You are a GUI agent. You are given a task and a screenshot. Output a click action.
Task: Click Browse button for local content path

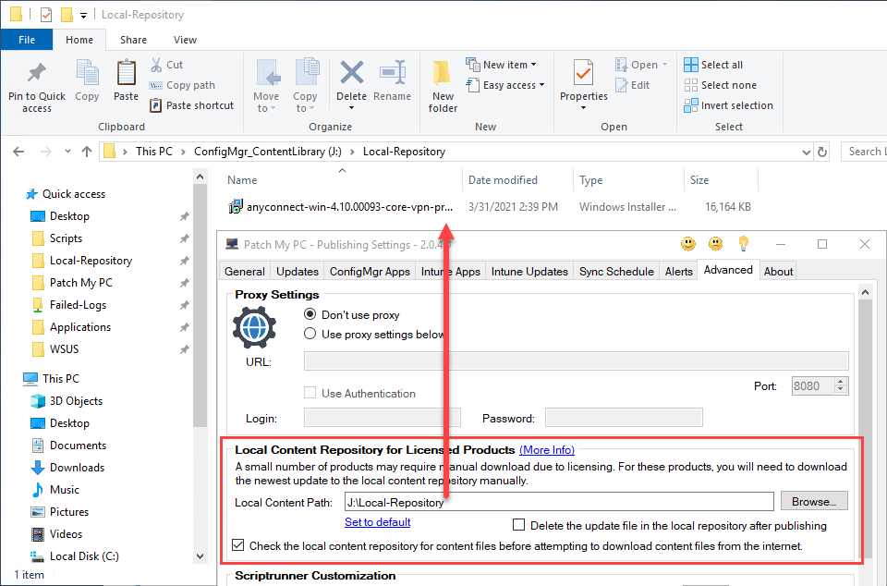pyautogui.click(x=814, y=501)
